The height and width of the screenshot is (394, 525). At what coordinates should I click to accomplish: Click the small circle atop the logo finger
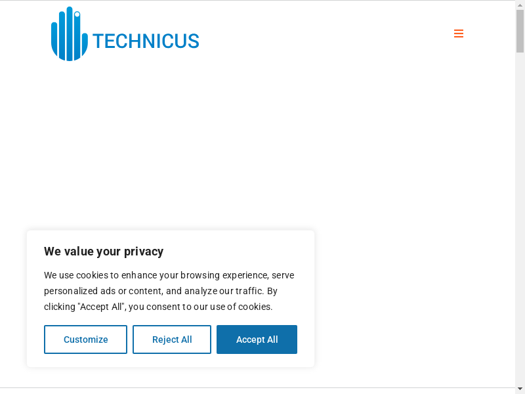(x=77, y=14)
